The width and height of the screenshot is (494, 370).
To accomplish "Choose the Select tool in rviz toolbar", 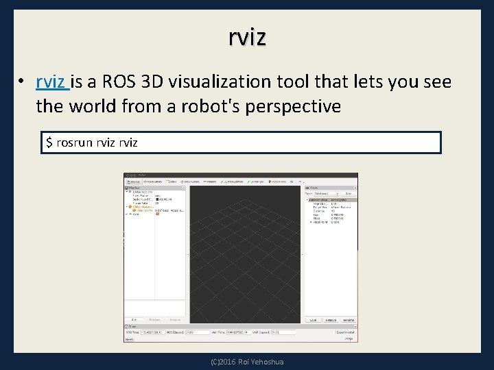I will [172, 182].
